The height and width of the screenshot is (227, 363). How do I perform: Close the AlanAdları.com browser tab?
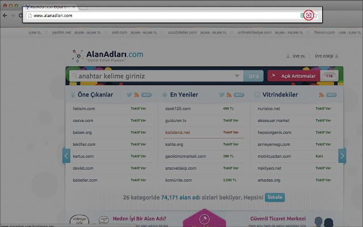click(x=74, y=7)
